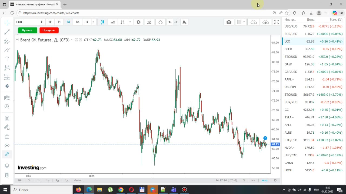Toggle the drawings sync link icon
The height and width of the screenshot is (194, 346).
7,154
